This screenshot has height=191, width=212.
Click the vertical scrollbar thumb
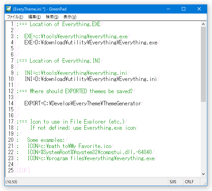pos(203,64)
